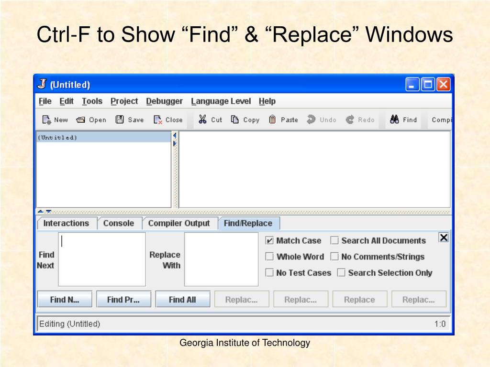Open the Edit menu
Image resolution: width=490 pixels, height=367 pixels.
[66, 101]
